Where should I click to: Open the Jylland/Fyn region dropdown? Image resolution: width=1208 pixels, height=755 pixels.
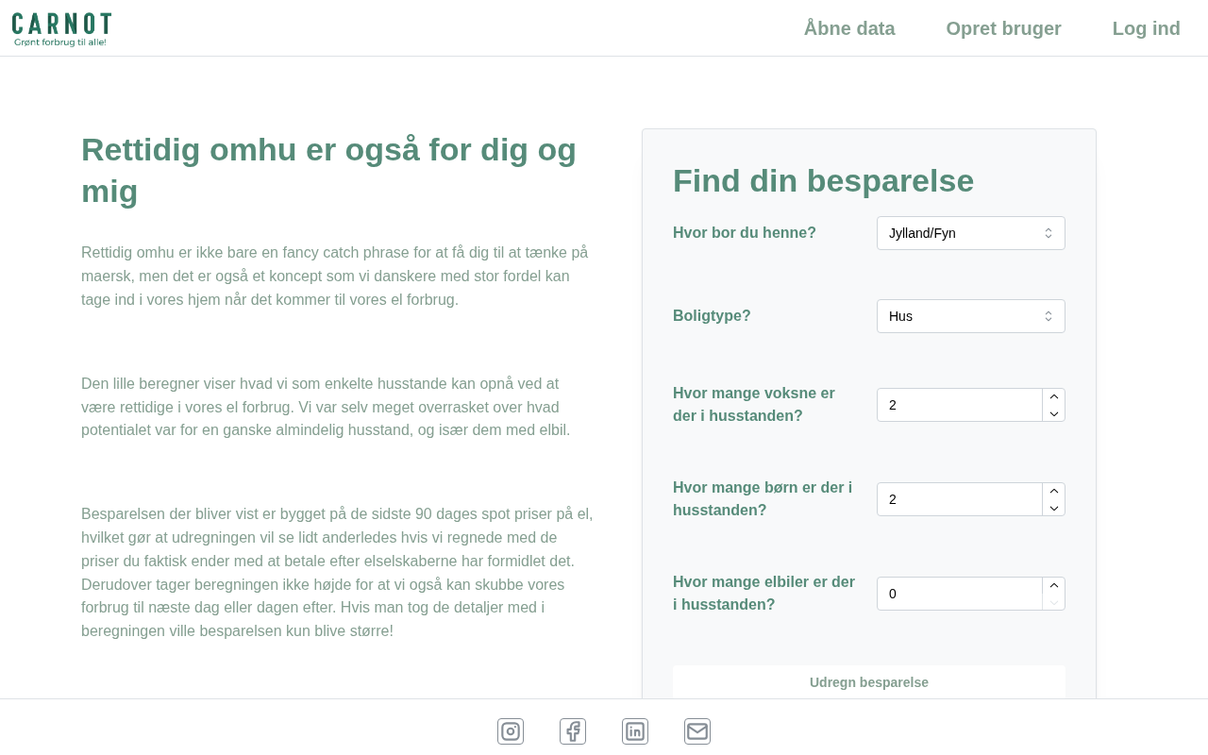pos(970,233)
